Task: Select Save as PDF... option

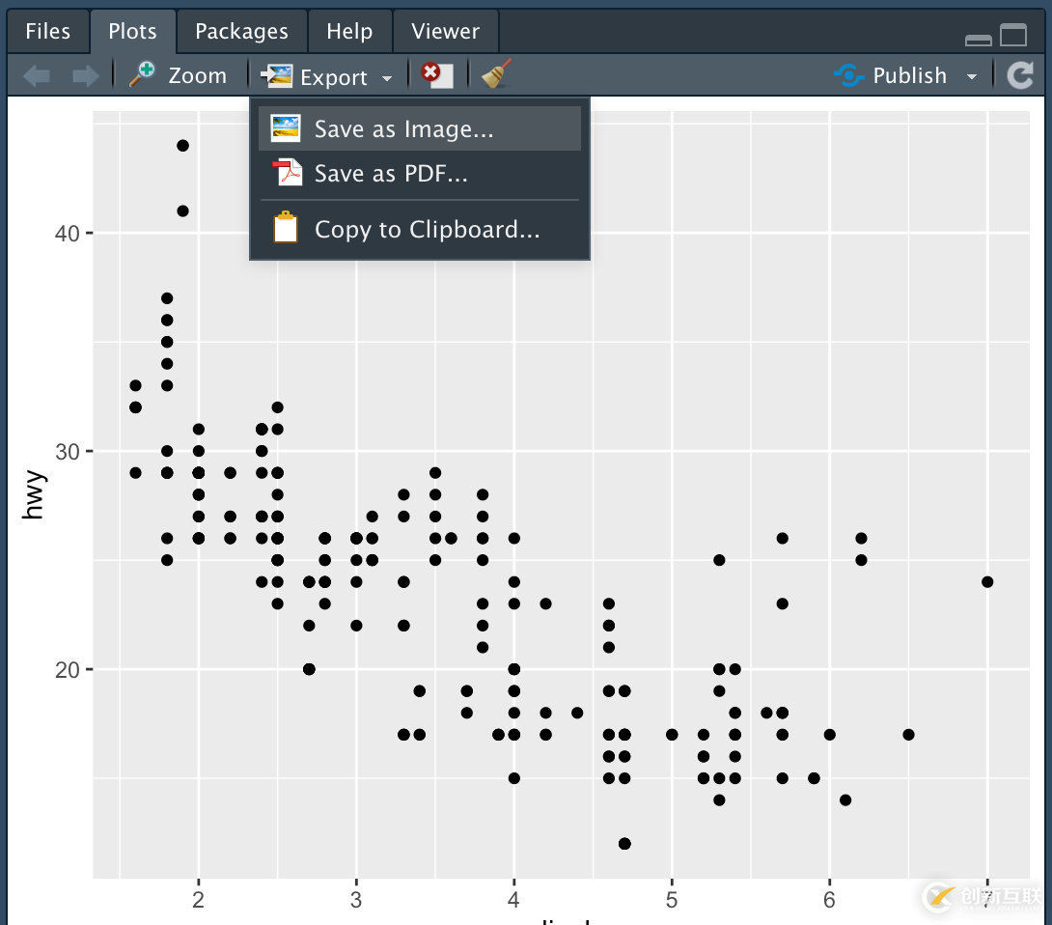Action: [390, 174]
